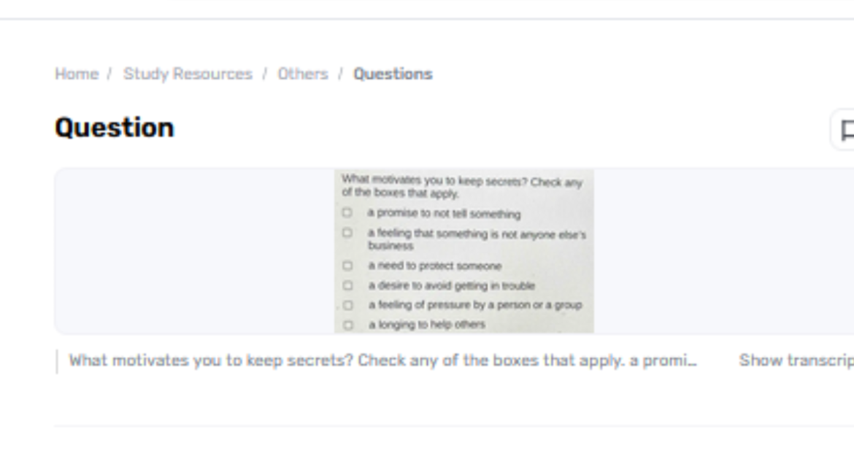
Task: Go to the Home breadcrumb link
Action: pos(77,74)
